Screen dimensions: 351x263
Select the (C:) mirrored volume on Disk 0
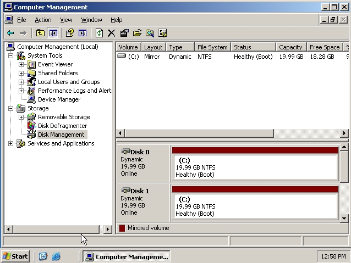point(255,164)
